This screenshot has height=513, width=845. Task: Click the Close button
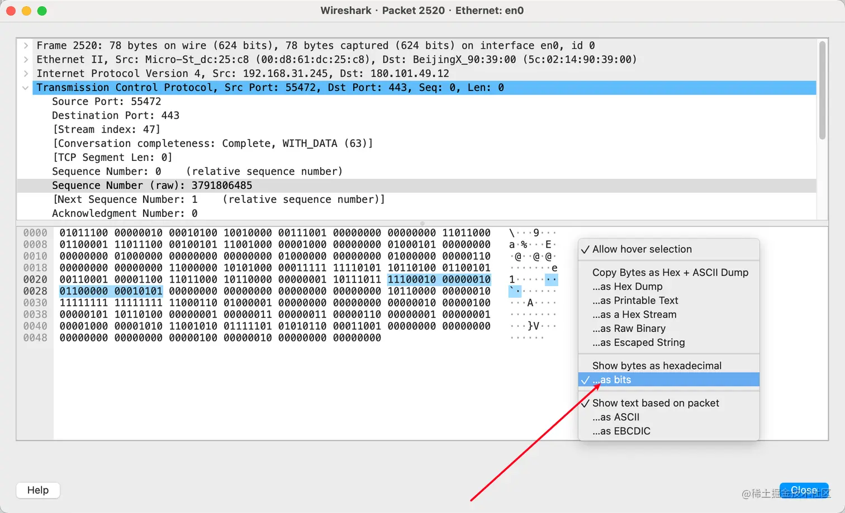click(804, 490)
